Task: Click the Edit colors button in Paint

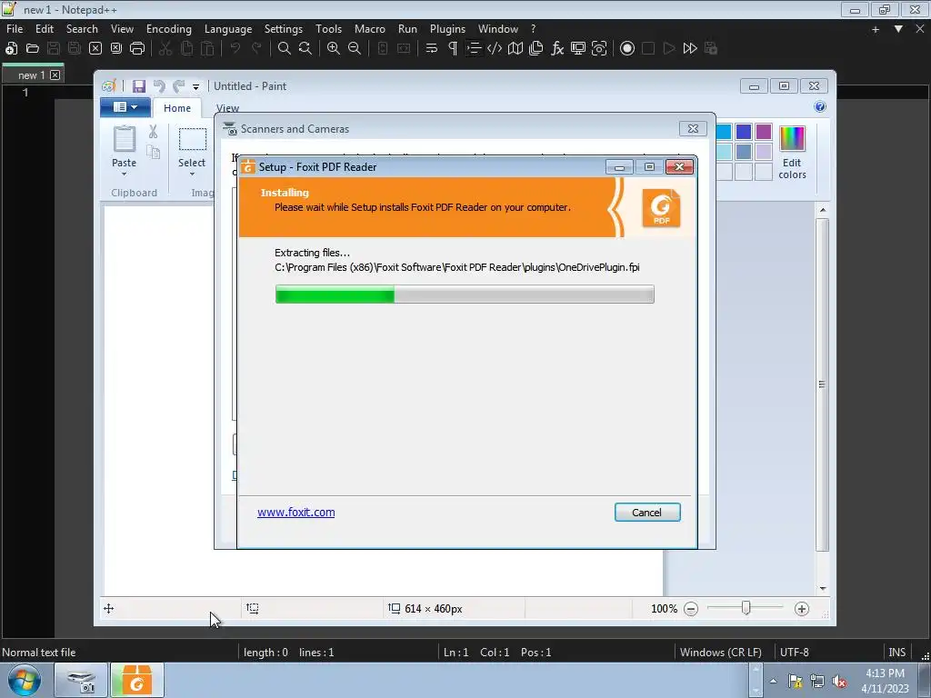Action: coord(792,153)
